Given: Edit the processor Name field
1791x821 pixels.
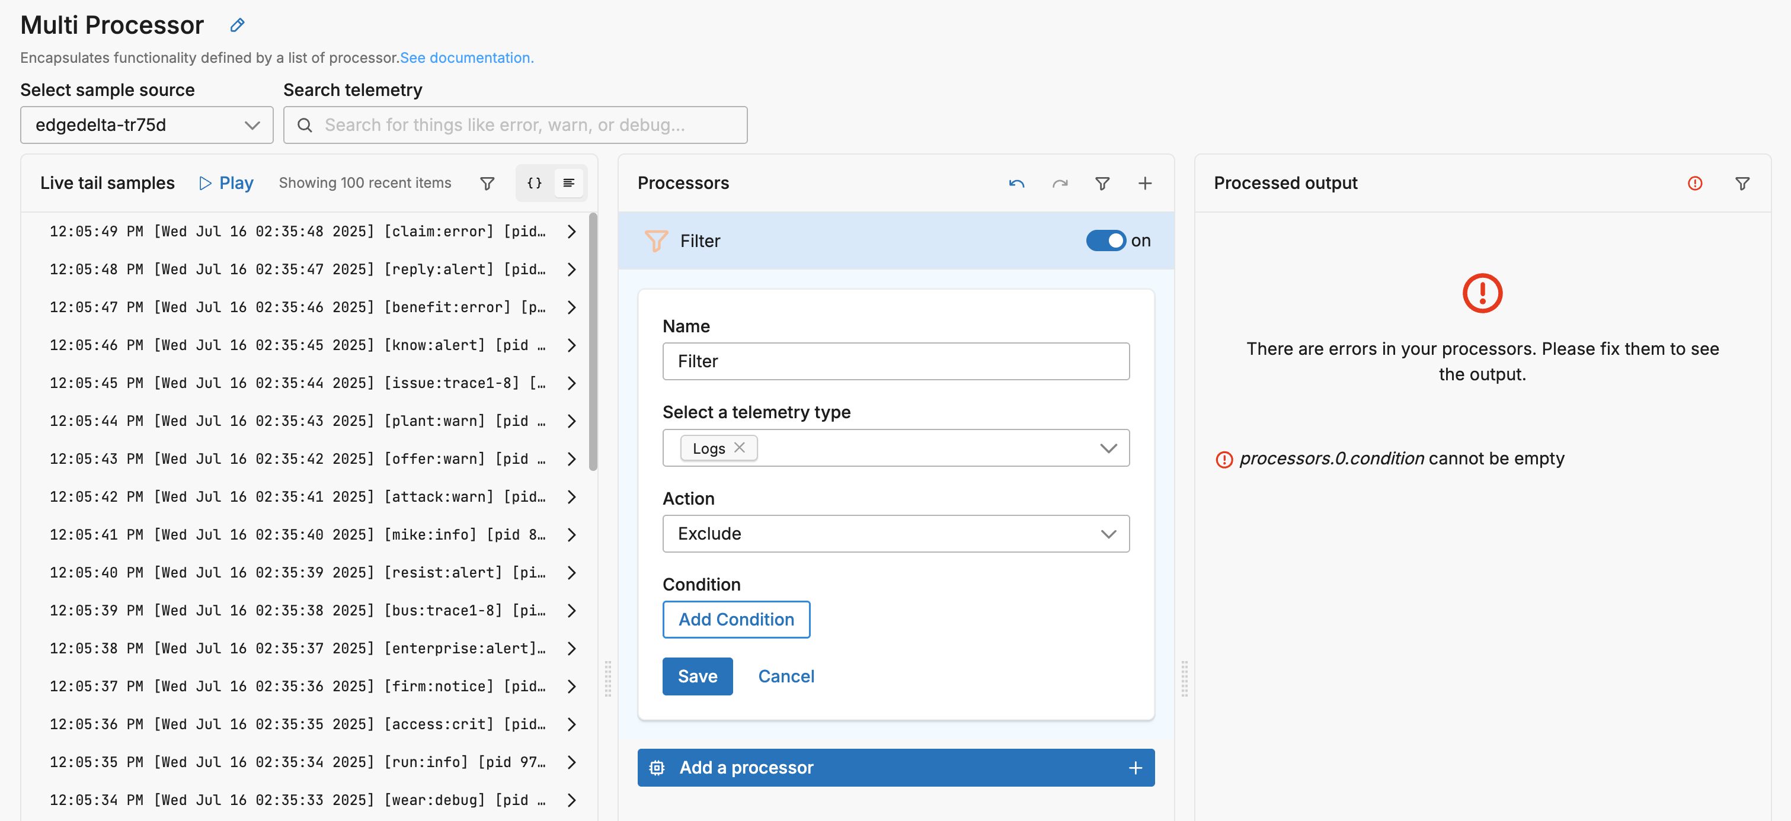Looking at the screenshot, I should [895, 361].
